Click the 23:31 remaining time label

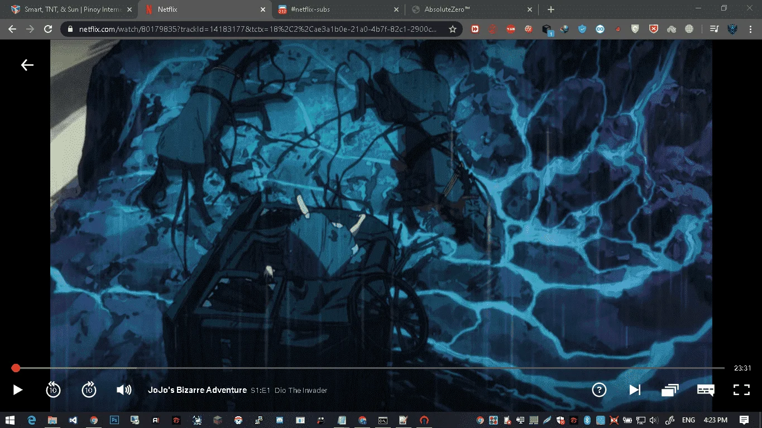tap(742, 368)
